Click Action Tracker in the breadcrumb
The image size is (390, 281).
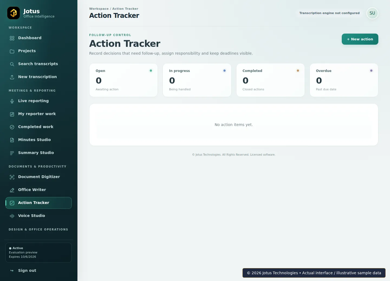click(125, 9)
